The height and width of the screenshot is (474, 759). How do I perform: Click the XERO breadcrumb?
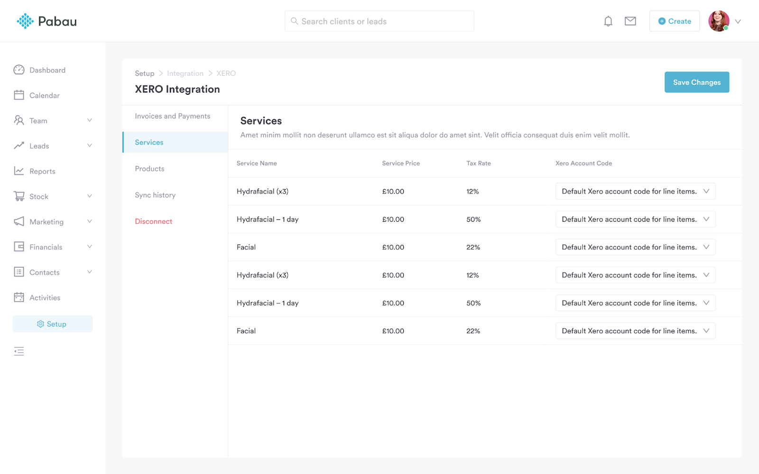(x=226, y=73)
